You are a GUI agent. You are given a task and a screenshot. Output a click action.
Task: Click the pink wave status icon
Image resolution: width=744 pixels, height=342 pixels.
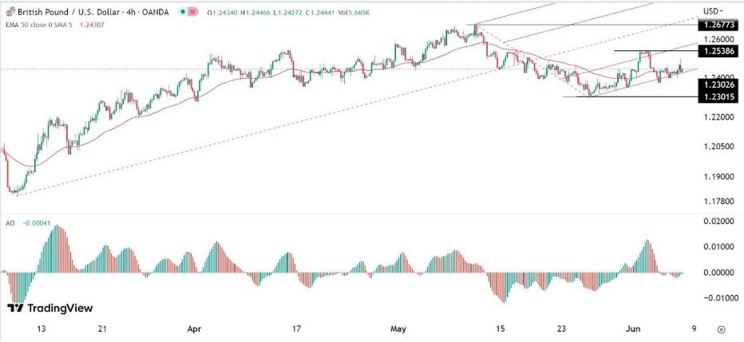[x=192, y=11]
